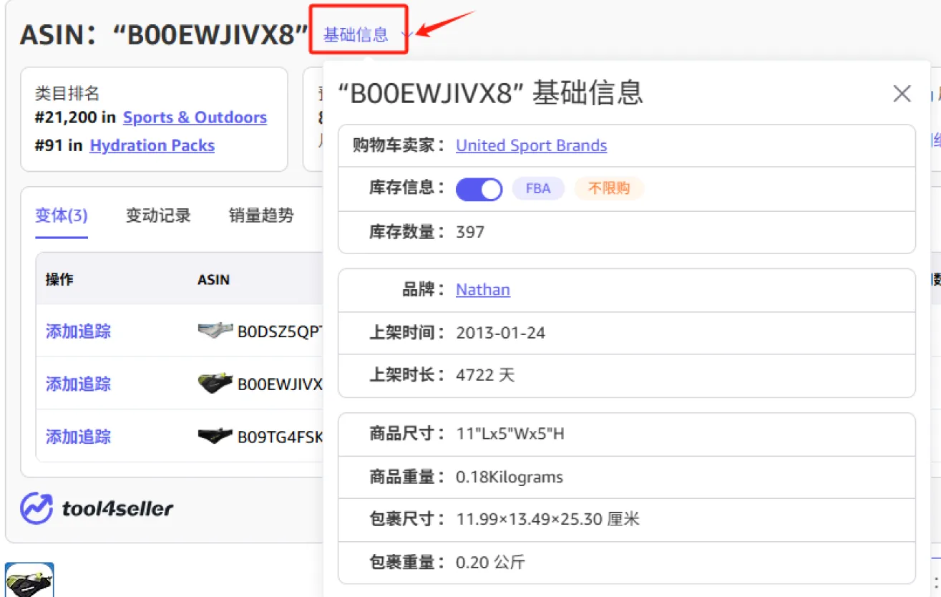Click the 库存数量 value 397

(470, 232)
